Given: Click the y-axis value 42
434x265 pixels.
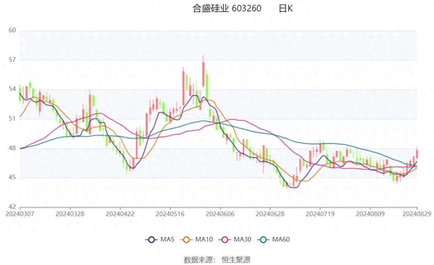Looking at the screenshot, I should [x=12, y=207].
